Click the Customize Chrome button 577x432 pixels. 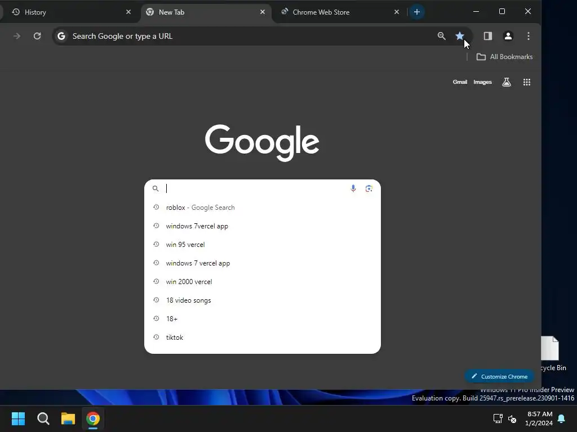(499, 376)
